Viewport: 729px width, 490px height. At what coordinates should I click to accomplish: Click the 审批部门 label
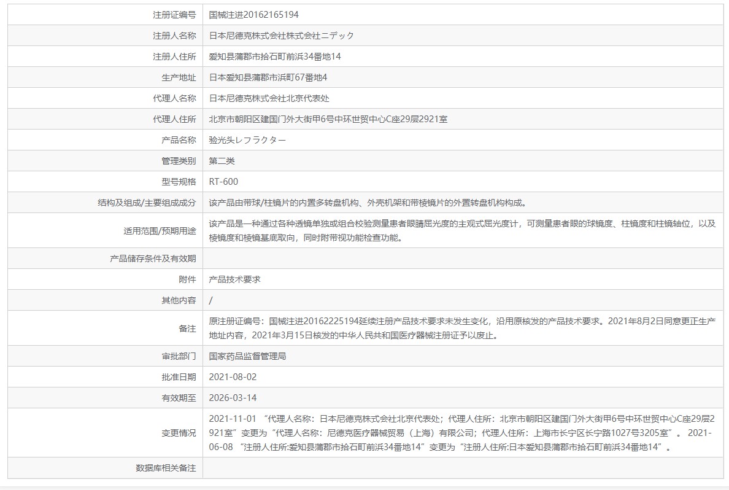coord(179,357)
